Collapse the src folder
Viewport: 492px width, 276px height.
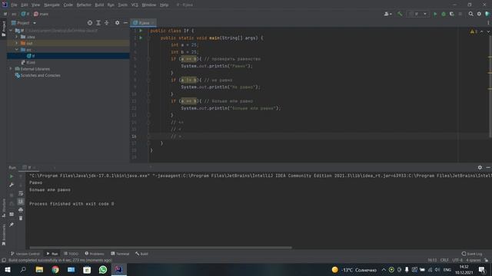(x=17, y=49)
